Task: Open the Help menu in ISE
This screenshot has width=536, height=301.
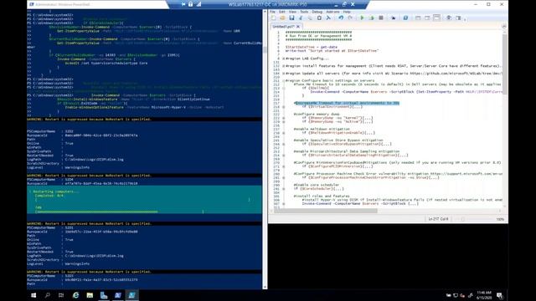Action: (347, 12)
